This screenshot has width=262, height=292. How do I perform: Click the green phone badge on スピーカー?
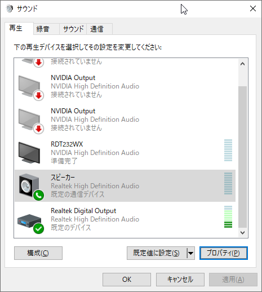point(39,196)
